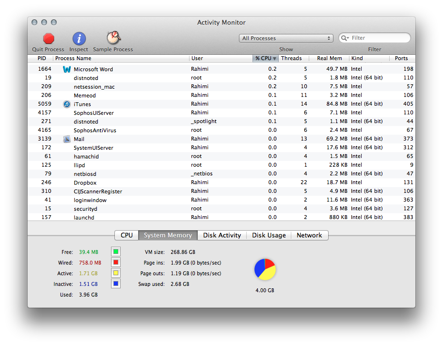The image size is (443, 346).
Task: Sort by Process Name column header
Action: point(121,58)
